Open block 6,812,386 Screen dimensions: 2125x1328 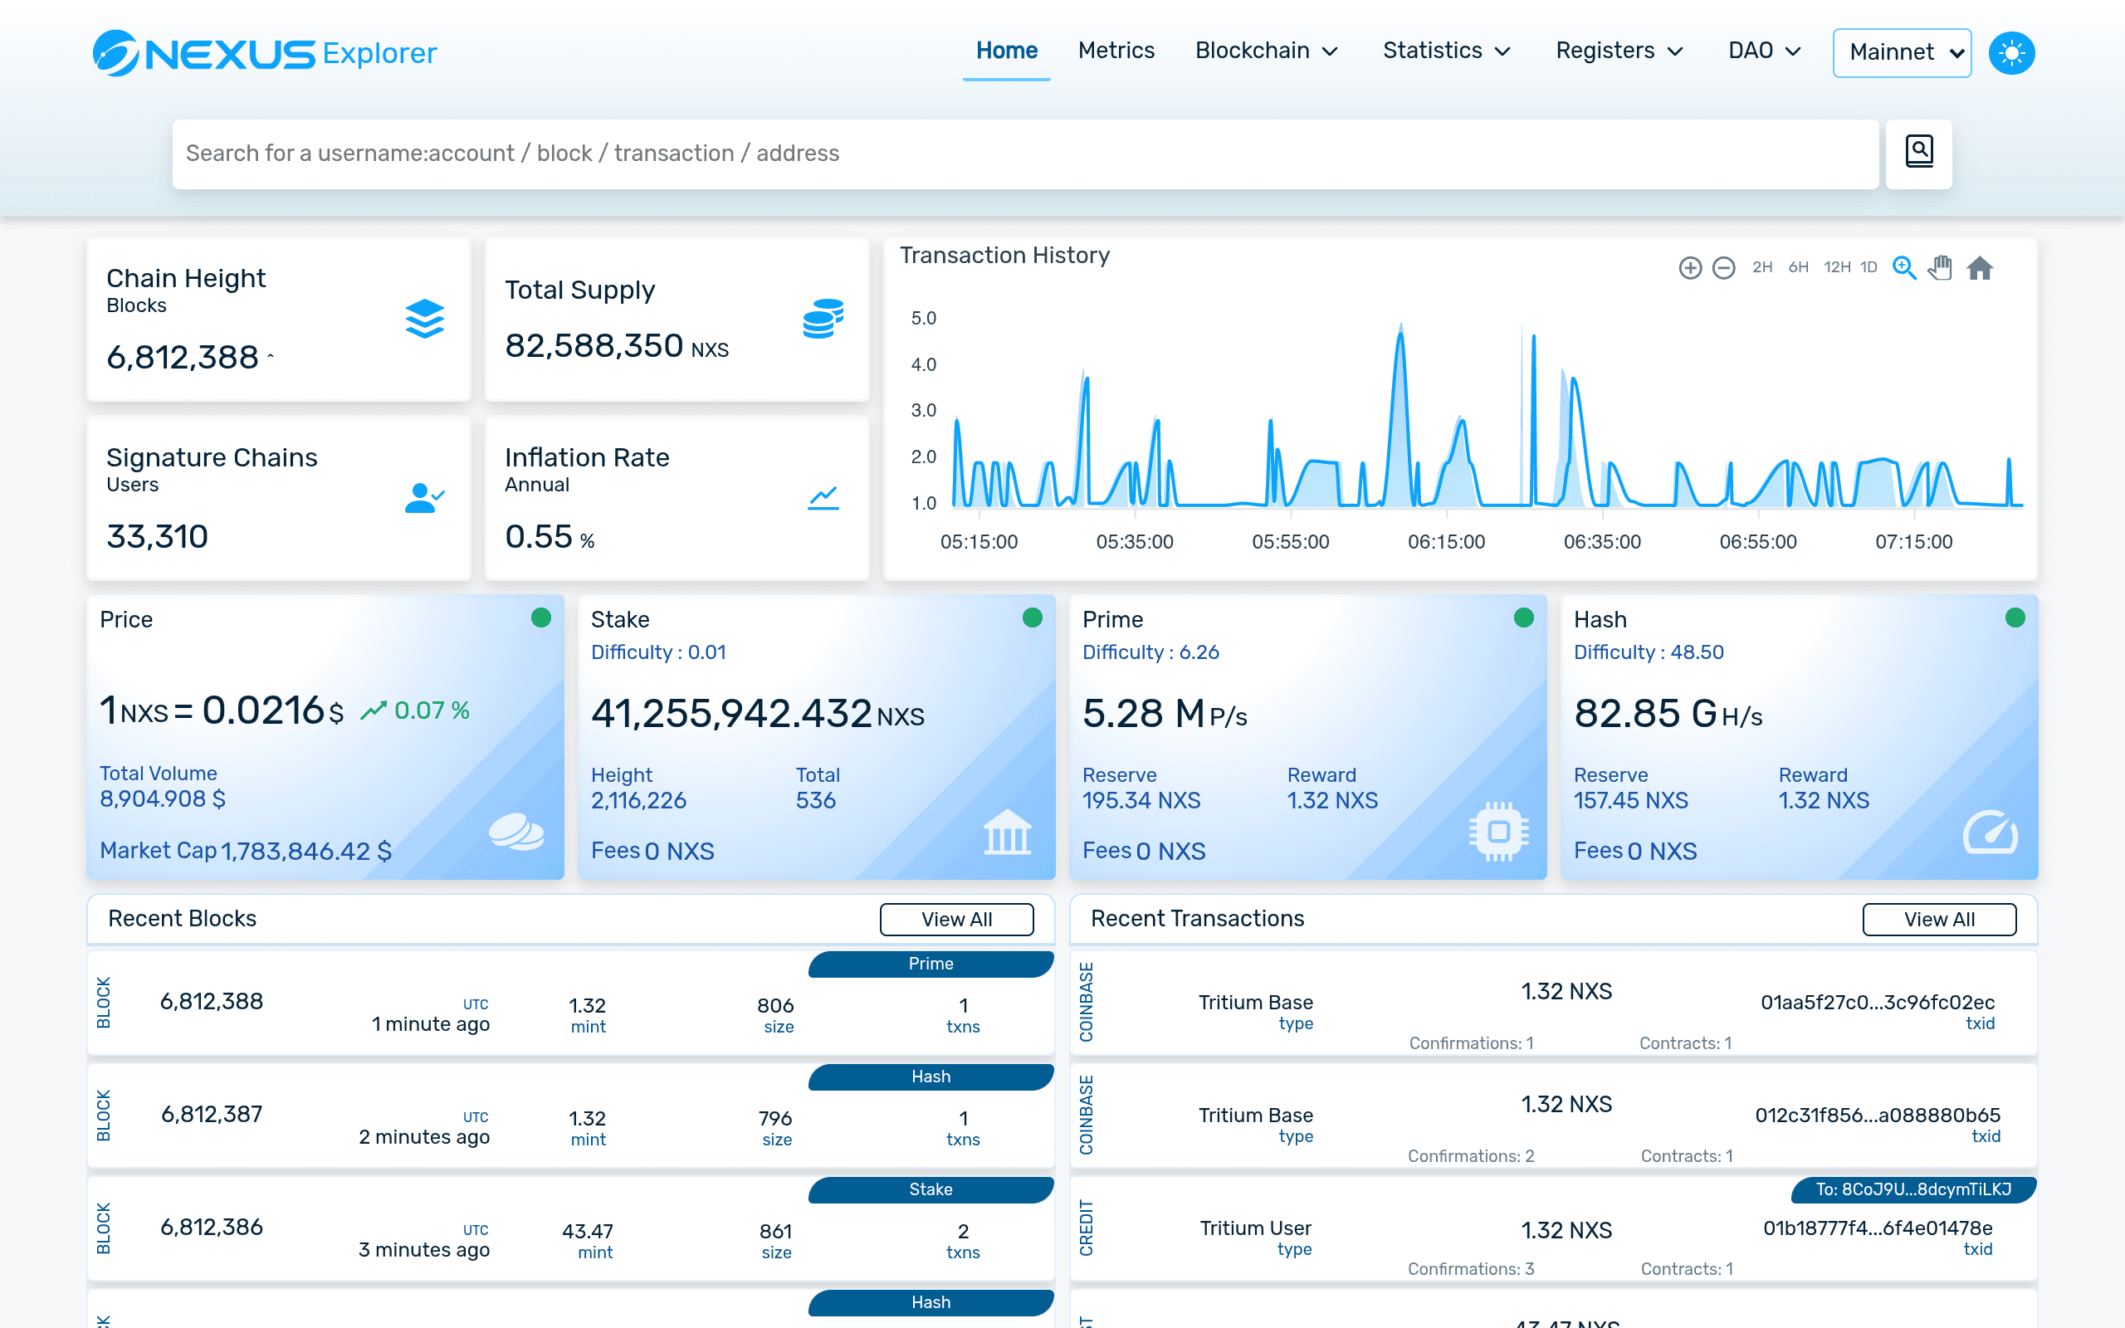click(x=211, y=1227)
